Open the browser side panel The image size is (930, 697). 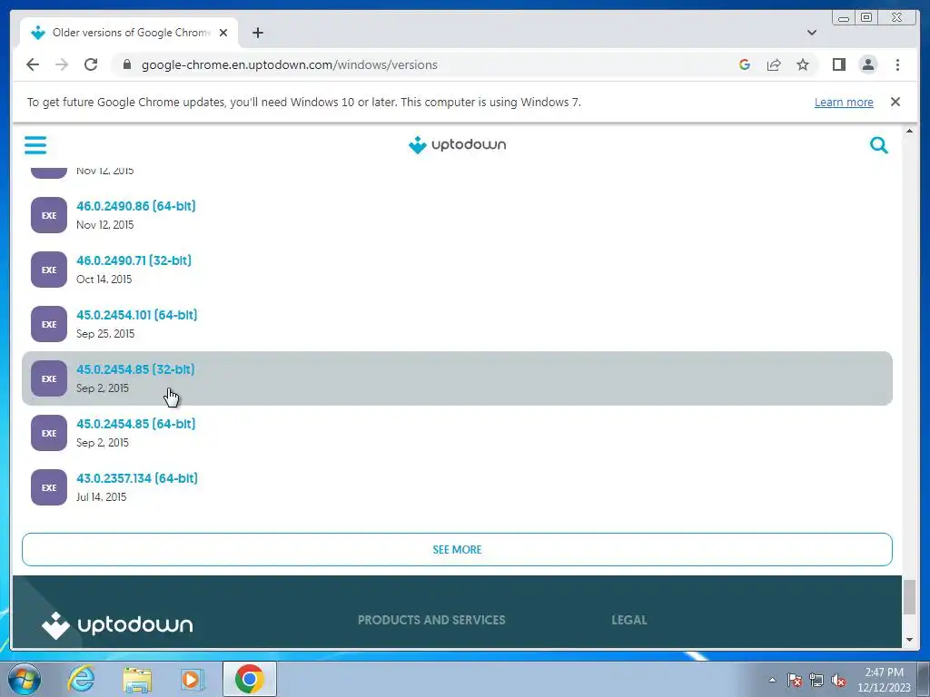pyautogui.click(x=838, y=64)
